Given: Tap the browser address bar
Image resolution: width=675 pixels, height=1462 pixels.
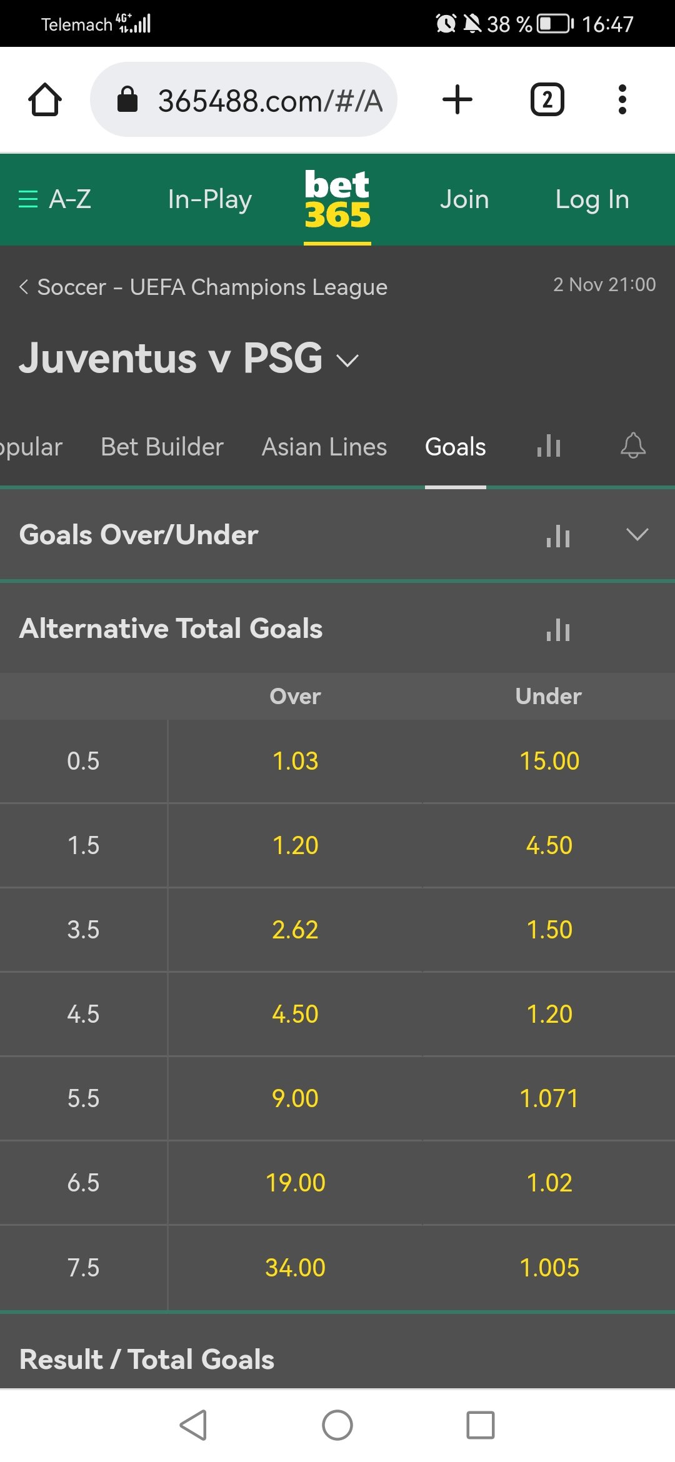Looking at the screenshot, I should [x=244, y=100].
